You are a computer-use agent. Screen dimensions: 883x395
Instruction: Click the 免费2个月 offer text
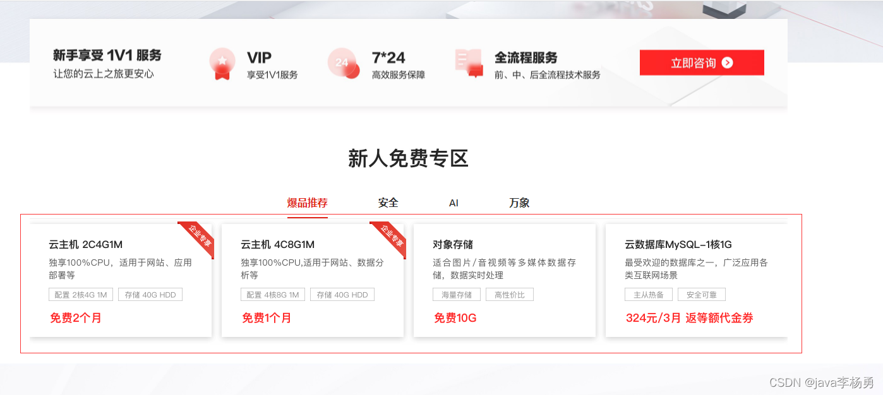click(76, 318)
